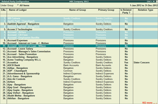Select ledger 'Accrued - Sales Promotion'

[22, 54]
